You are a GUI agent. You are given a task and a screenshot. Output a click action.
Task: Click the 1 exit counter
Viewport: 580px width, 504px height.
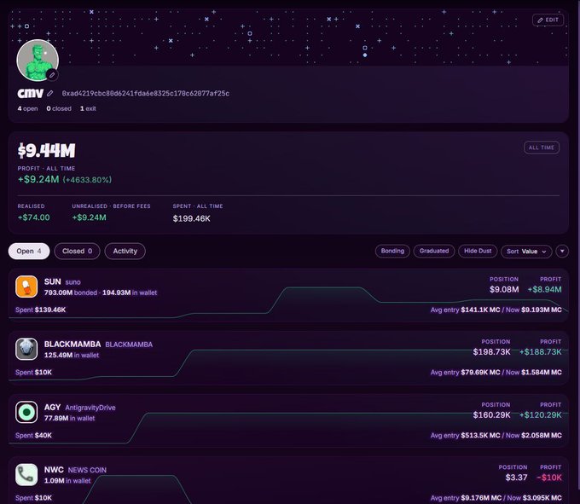[x=88, y=108]
